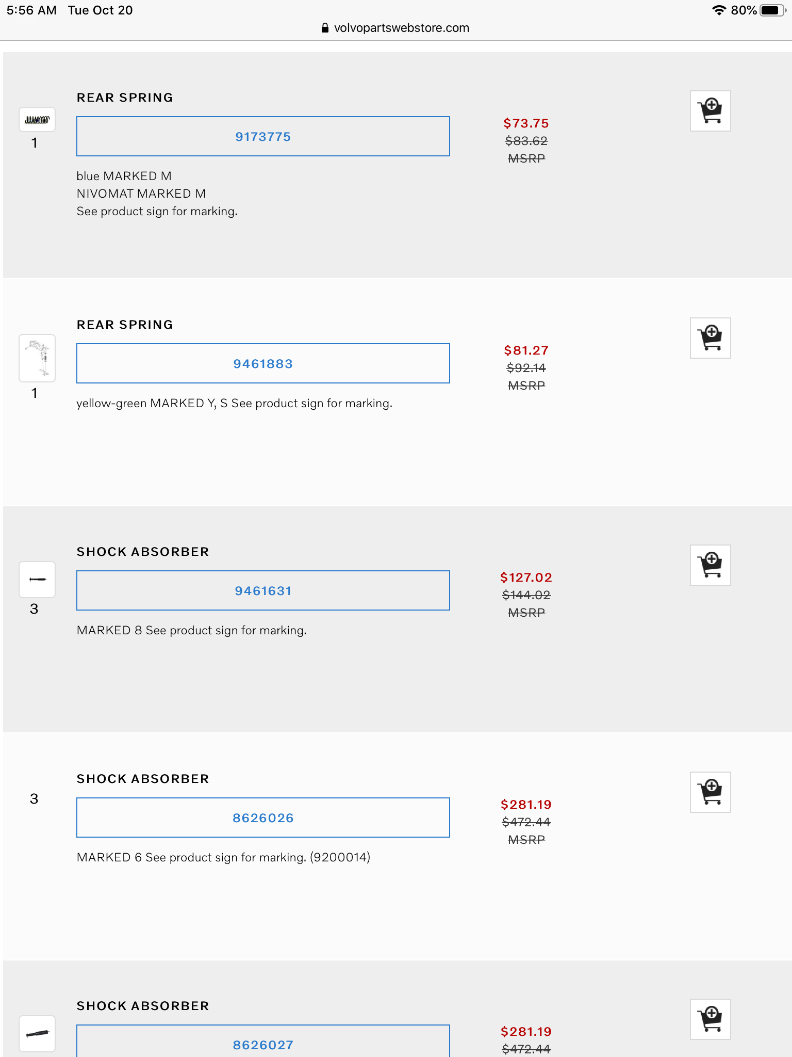Add shock absorber 9461631 to cart

tap(710, 565)
